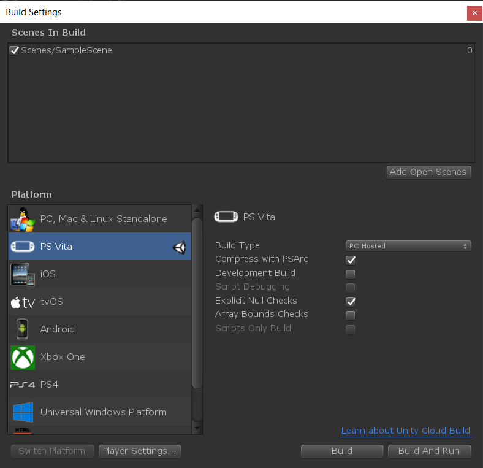Click the PS Vita icon in the settings header
The width and height of the screenshot is (483, 468).
226,217
